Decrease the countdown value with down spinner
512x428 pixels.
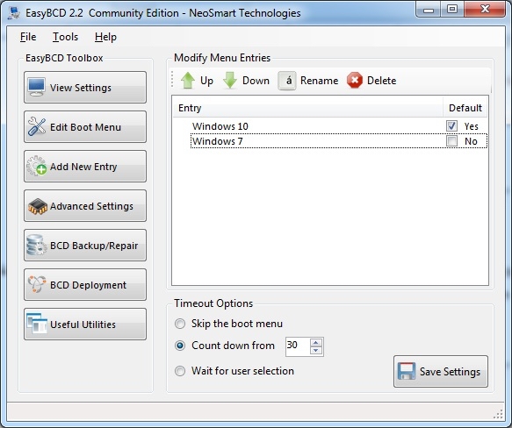pyautogui.click(x=316, y=351)
